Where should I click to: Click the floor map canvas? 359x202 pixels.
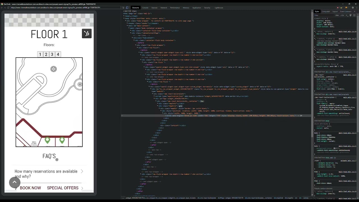(49, 102)
